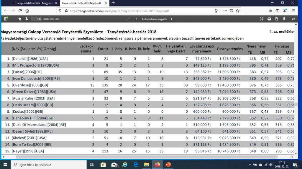
Task: Select the [Danehill][1986][USA] row name
Action: point(30,59)
